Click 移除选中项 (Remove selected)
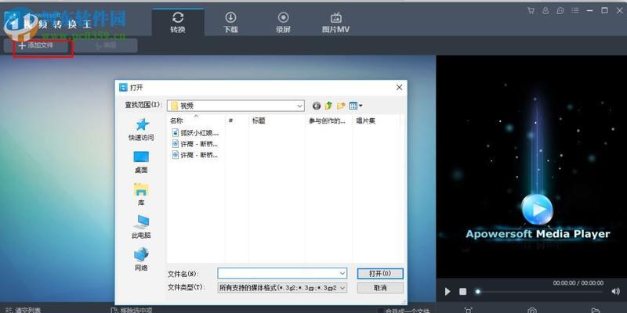Viewport: 627px width, 313px height. pyautogui.click(x=131, y=310)
